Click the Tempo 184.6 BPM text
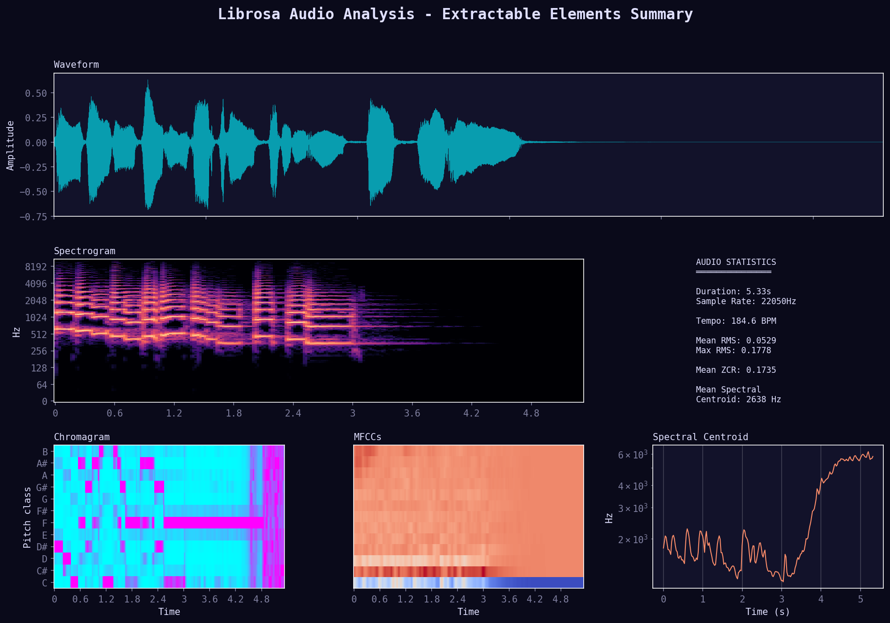The height and width of the screenshot is (623, 890). tap(736, 321)
